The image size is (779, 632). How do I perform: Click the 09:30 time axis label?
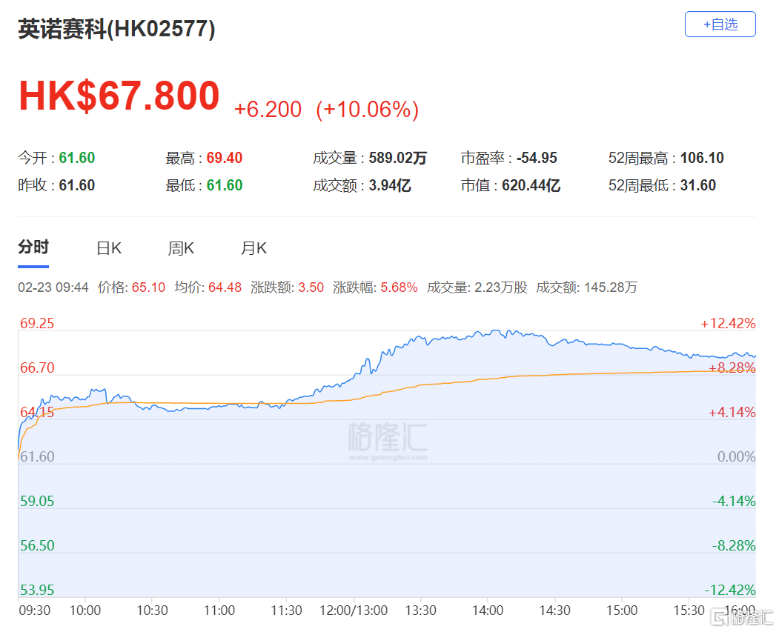coord(33,611)
